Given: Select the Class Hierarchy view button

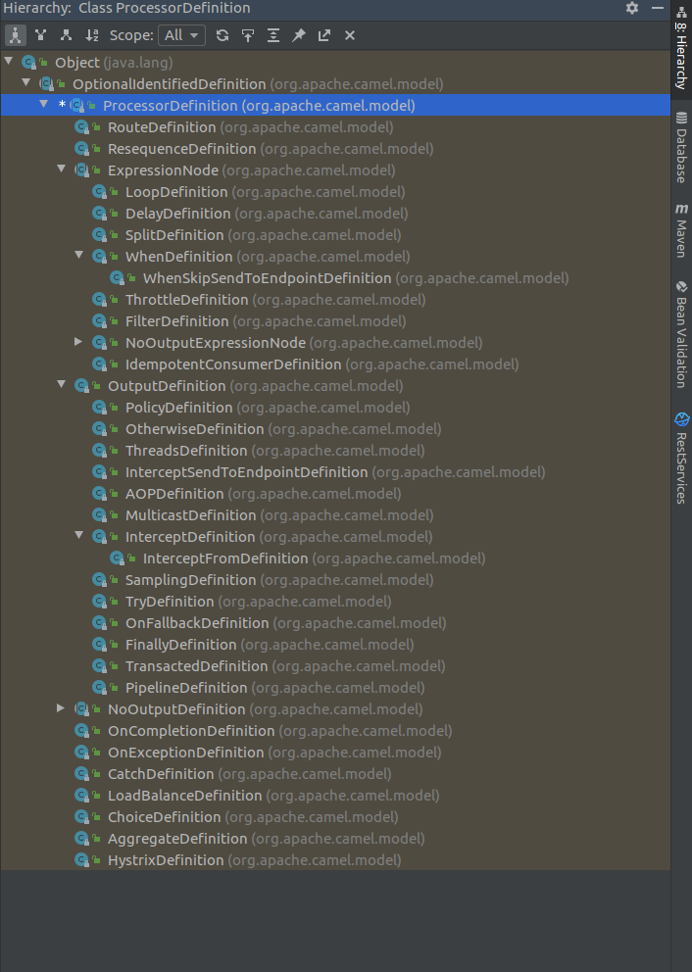Looking at the screenshot, I should [x=15, y=35].
